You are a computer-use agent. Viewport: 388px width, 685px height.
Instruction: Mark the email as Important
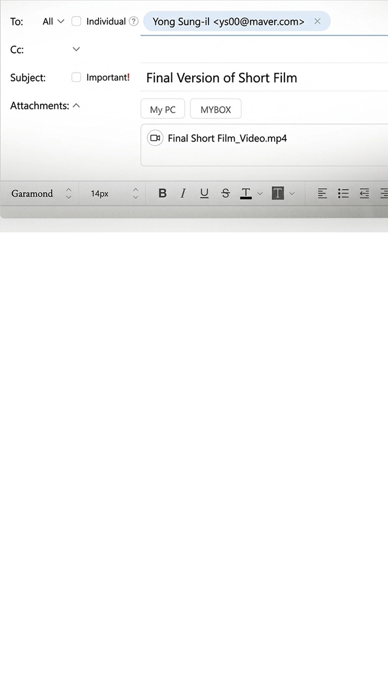76,77
